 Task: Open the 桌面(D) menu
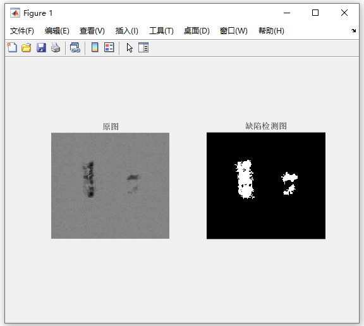tap(197, 31)
